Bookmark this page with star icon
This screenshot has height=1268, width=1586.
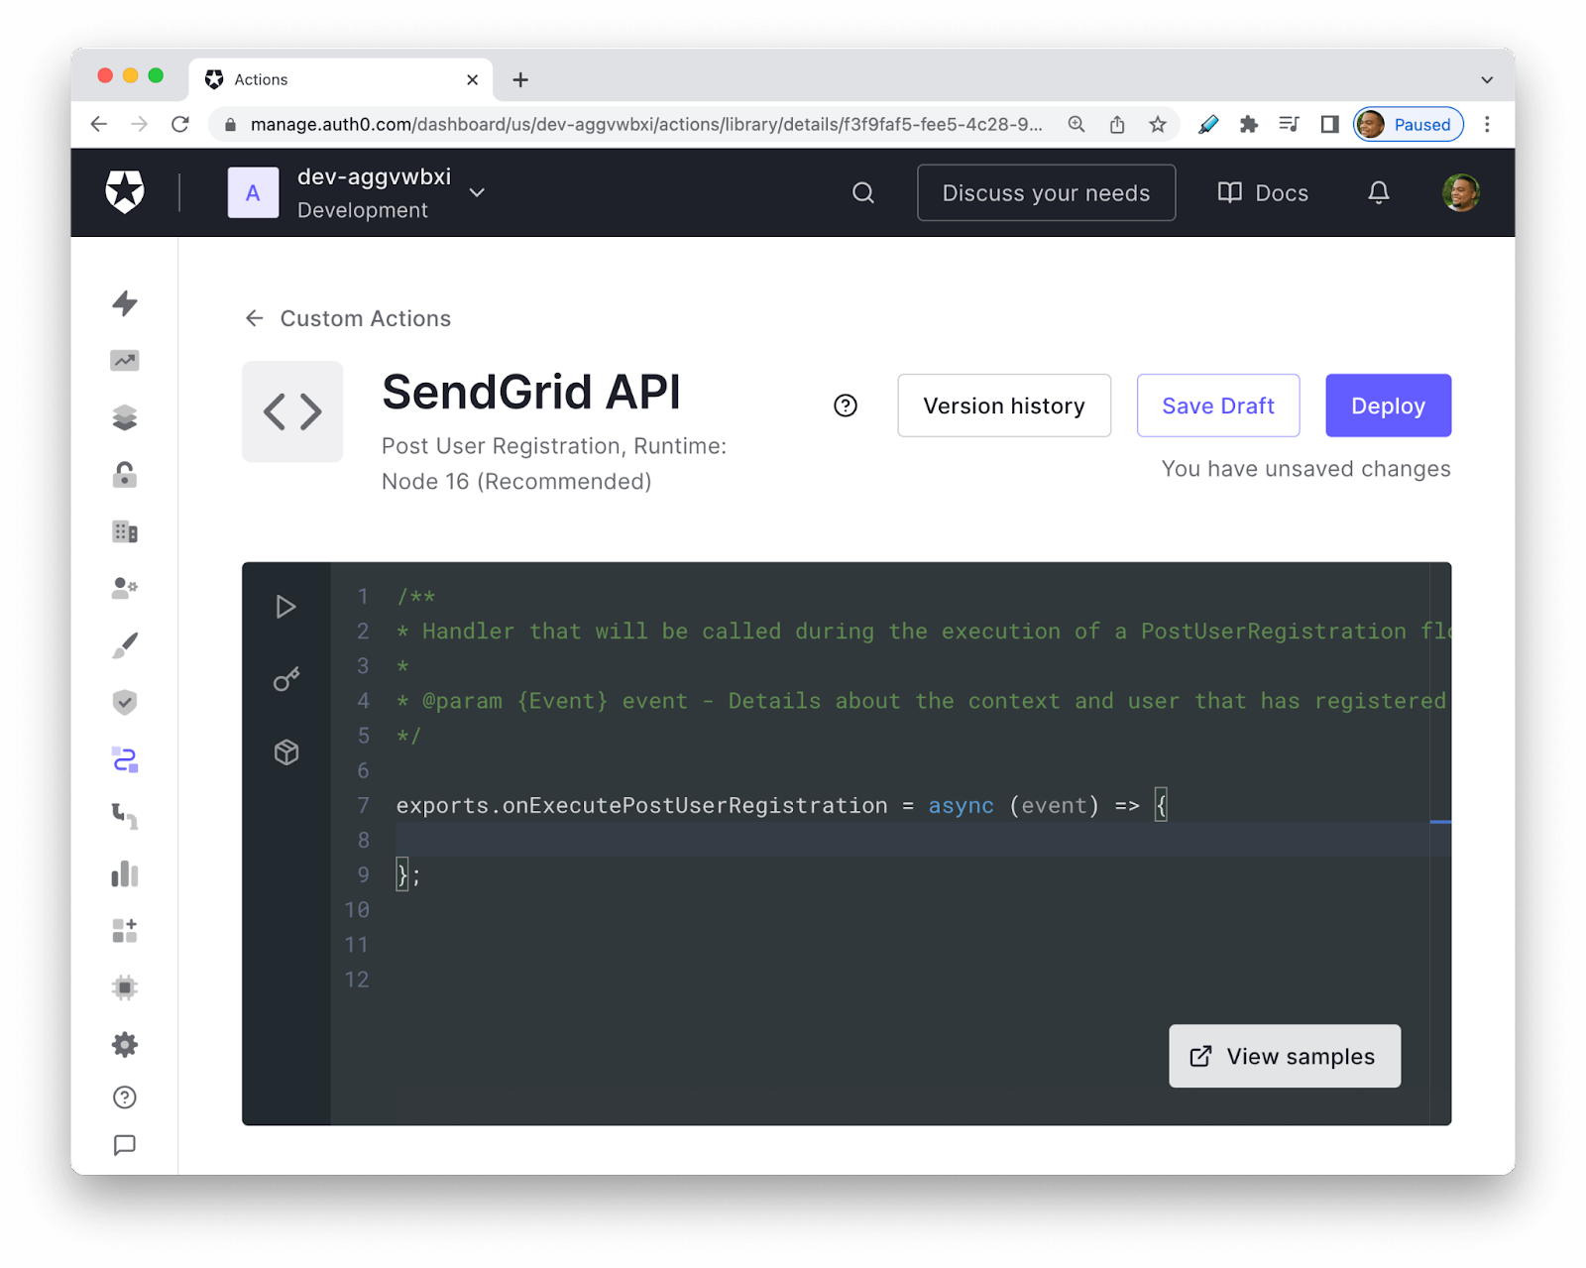[1157, 124]
